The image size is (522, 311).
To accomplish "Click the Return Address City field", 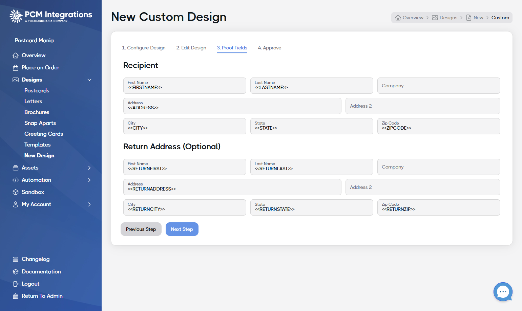I will point(185,207).
